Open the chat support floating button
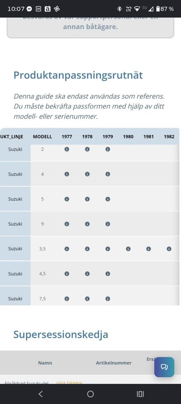 (164, 367)
